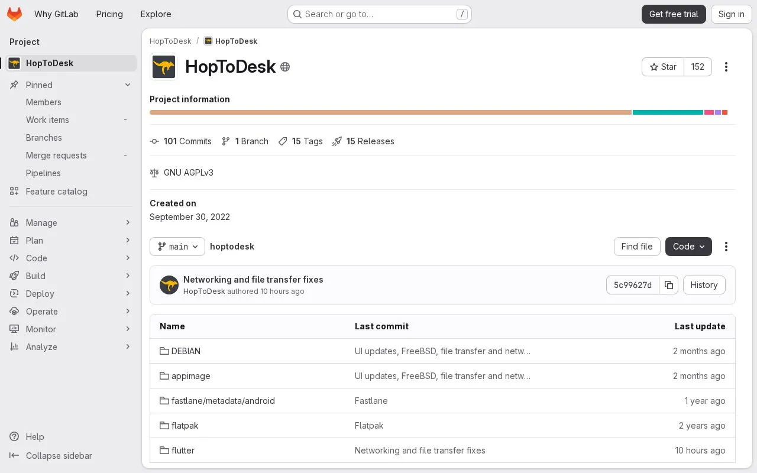Click the GitLab fox logo
Image resolution: width=757 pixels, height=473 pixels.
[14, 14]
